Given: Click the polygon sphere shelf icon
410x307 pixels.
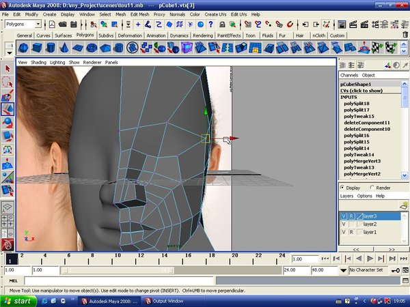Looking at the screenshot, I should tap(23, 47).
